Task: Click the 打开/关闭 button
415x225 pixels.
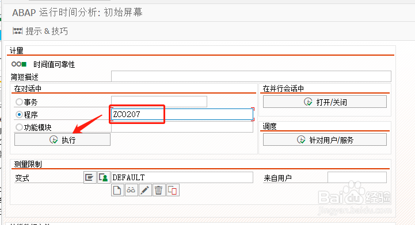Action: (x=325, y=102)
